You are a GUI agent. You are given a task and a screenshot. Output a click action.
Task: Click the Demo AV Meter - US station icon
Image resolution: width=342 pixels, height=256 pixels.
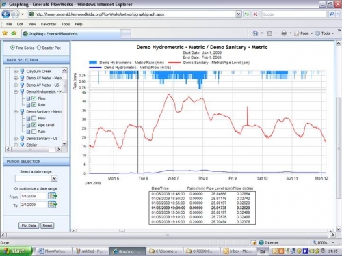22,85
